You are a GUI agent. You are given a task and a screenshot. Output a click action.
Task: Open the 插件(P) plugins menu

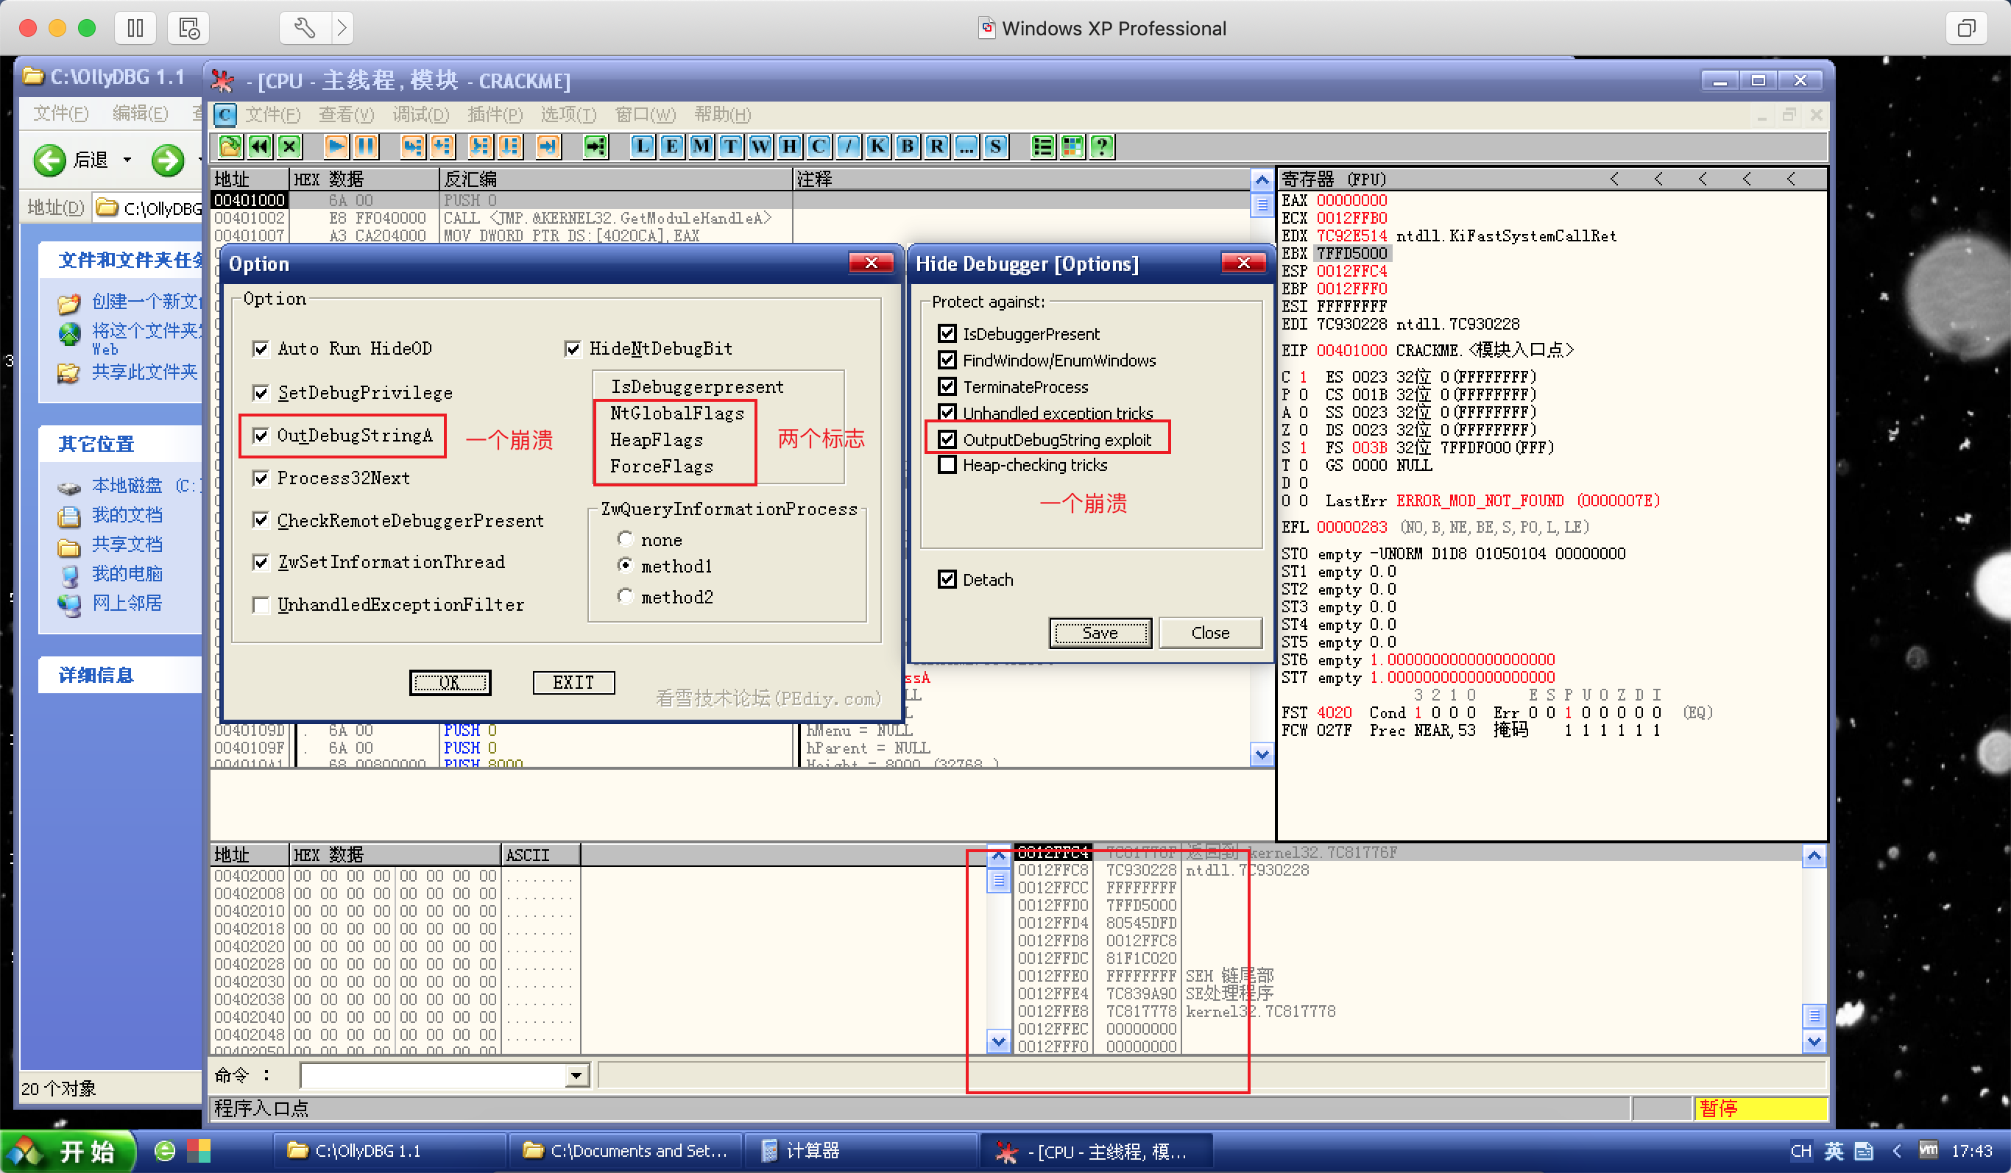click(495, 114)
